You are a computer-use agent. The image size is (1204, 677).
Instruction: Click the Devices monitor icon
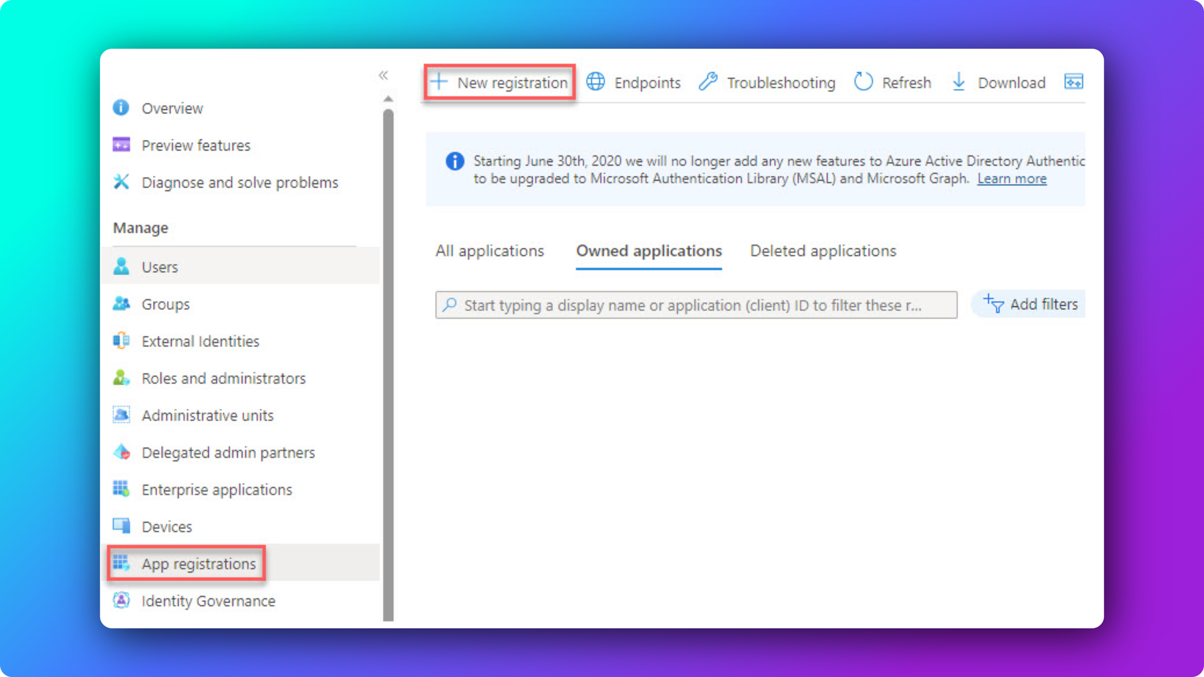[121, 526]
